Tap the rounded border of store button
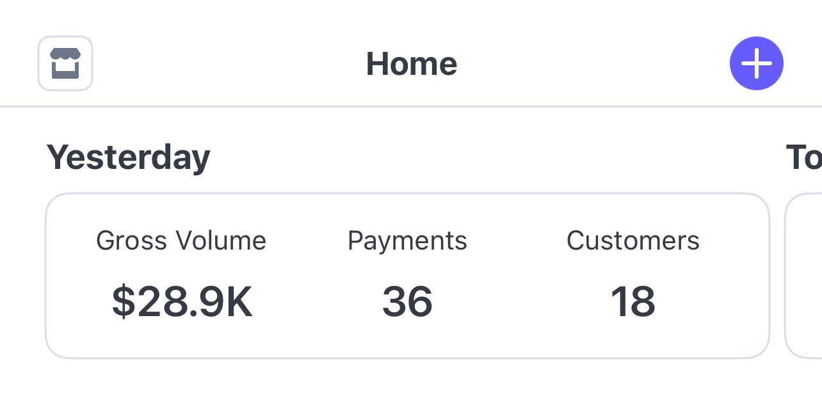Image resolution: width=822 pixels, height=398 pixels. (x=39, y=63)
